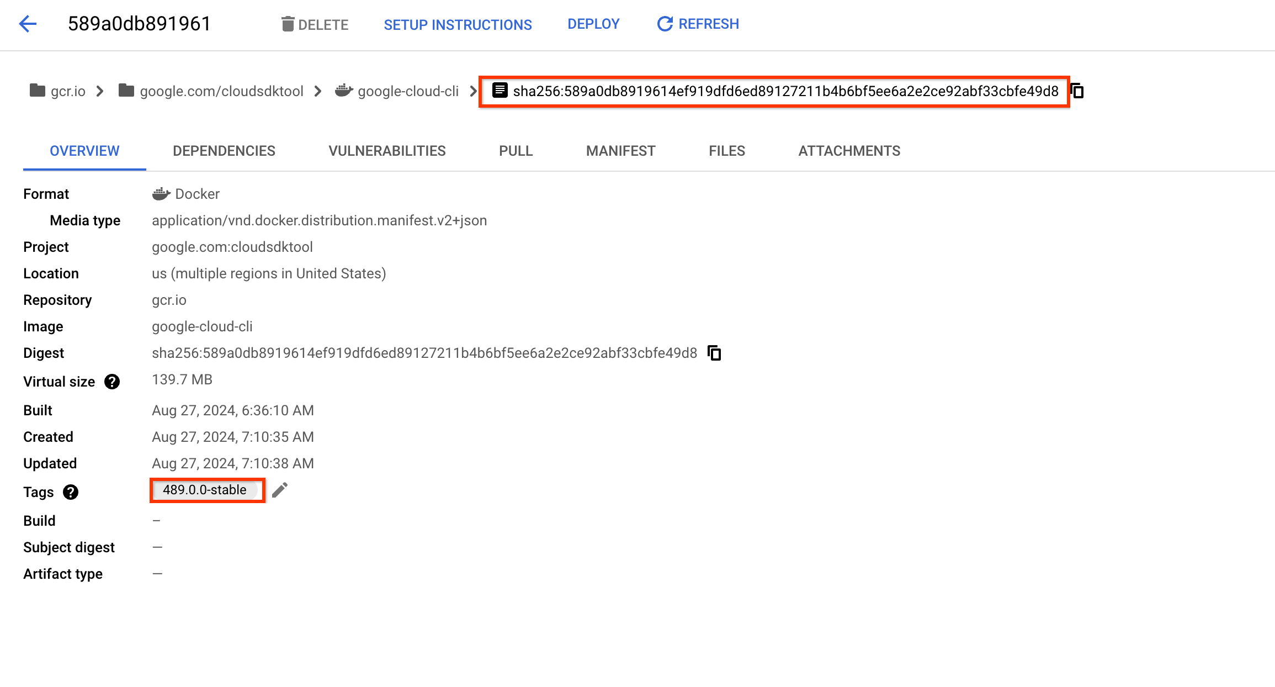Click the gcr.io folder breadcrumb
This screenshot has width=1275, height=687.
(58, 91)
